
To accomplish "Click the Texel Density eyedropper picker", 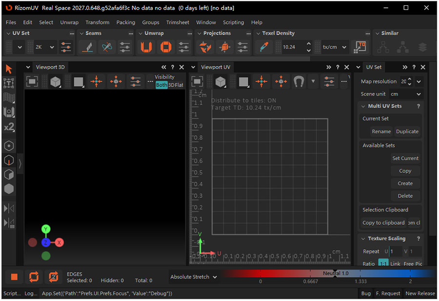I will [264, 47].
